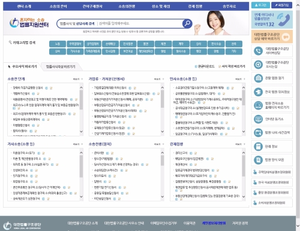This screenshot has width=300, height=231.
Task: Expand 더보기 for 소송진행(절차) section
Action: (159, 144)
